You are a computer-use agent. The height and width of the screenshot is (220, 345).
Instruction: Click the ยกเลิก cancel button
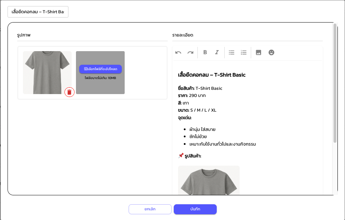150,209
